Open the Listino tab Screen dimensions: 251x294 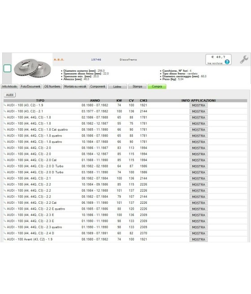[117, 87]
